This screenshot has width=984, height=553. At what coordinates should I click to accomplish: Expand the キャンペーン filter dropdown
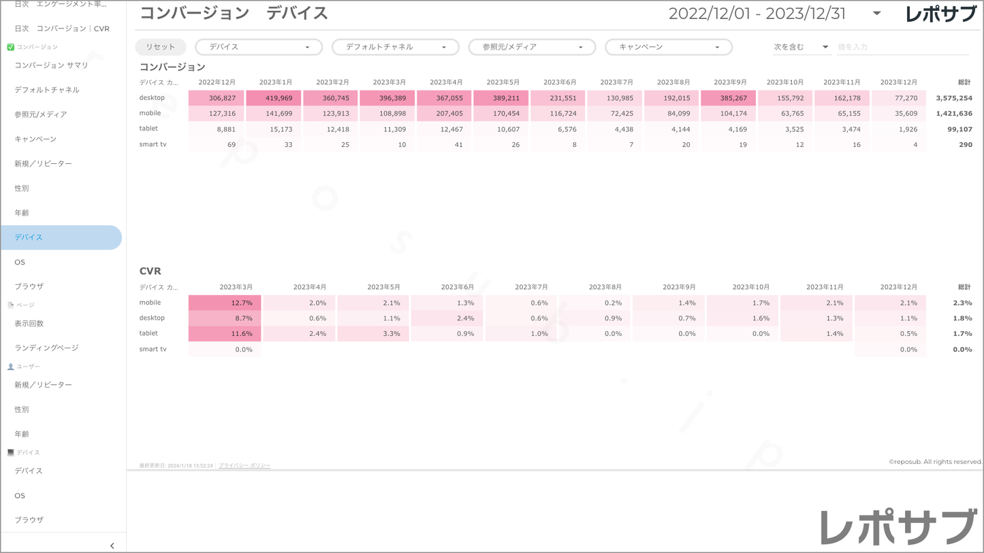[668, 47]
